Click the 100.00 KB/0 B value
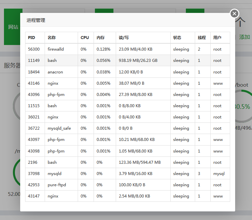The width and height of the screenshot is (252, 220). click(132, 185)
